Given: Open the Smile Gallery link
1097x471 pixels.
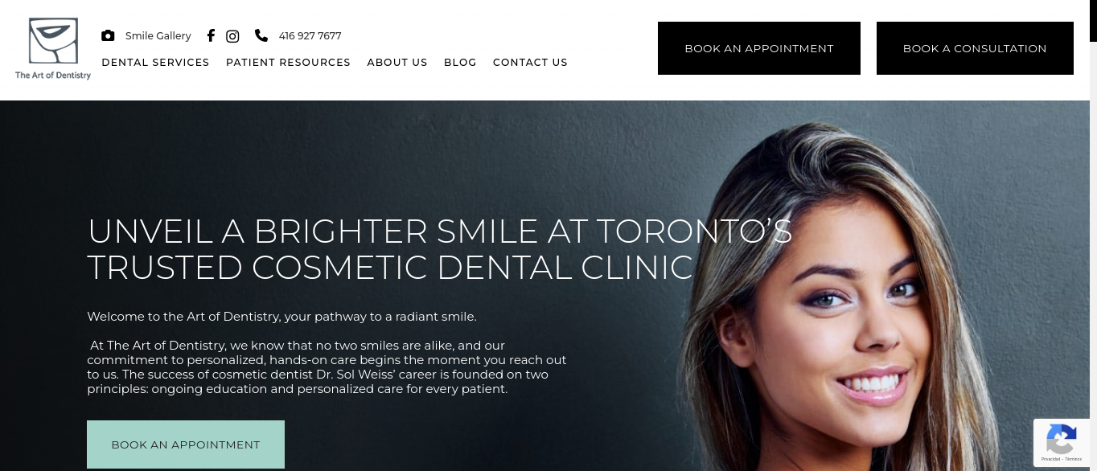Looking at the screenshot, I should 158,36.
